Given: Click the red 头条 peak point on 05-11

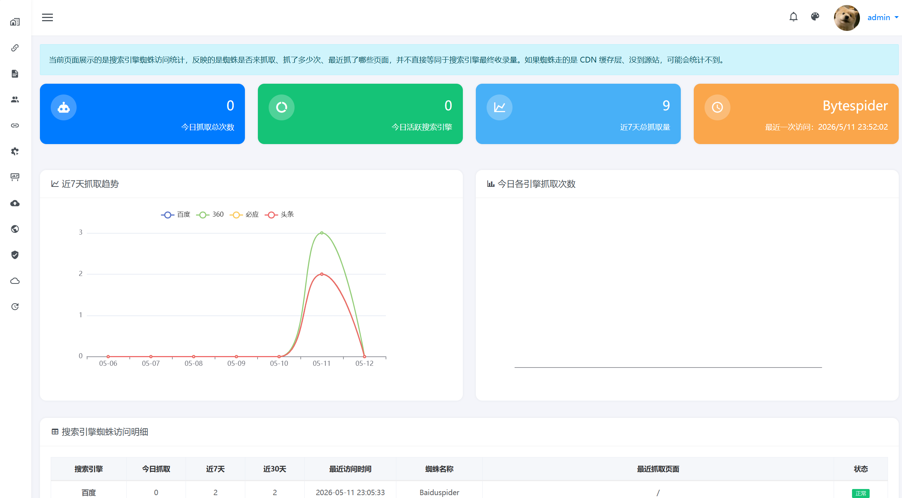Looking at the screenshot, I should (x=322, y=274).
